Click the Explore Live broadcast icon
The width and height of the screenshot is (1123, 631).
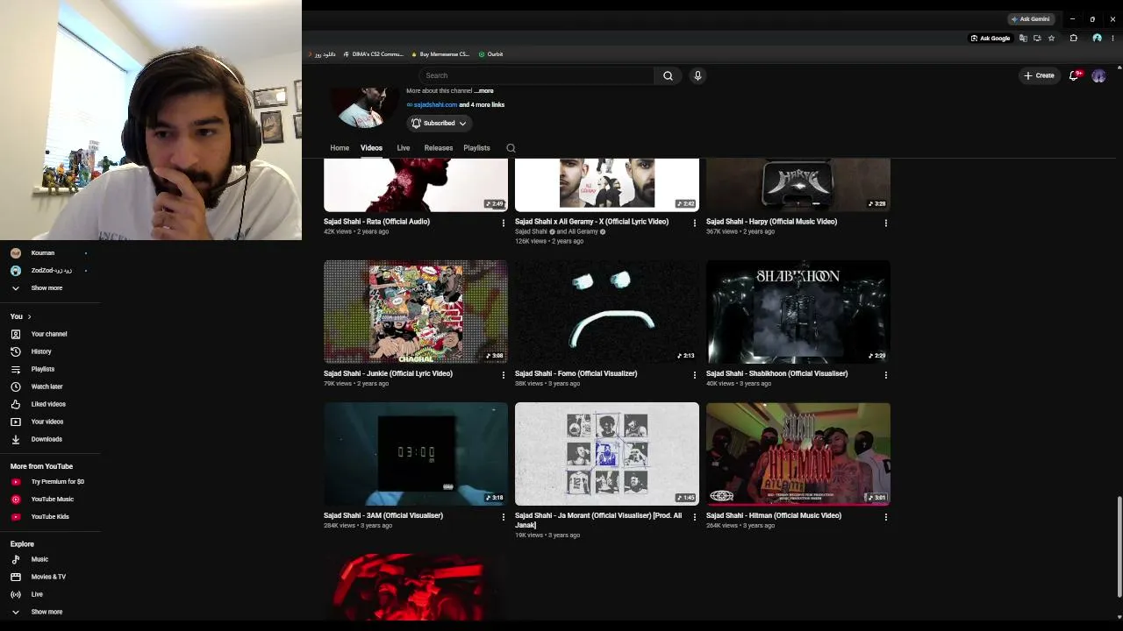[x=15, y=594]
